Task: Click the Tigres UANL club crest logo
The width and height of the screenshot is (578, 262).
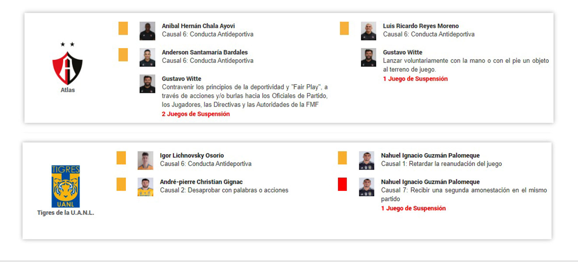Action: pyautogui.click(x=66, y=186)
